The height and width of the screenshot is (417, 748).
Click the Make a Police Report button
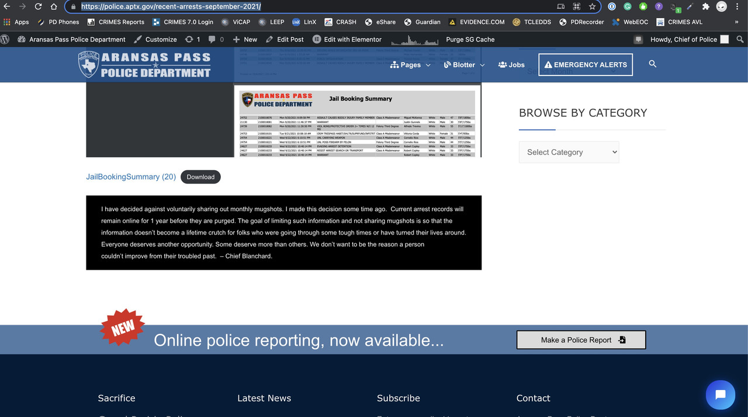581,340
